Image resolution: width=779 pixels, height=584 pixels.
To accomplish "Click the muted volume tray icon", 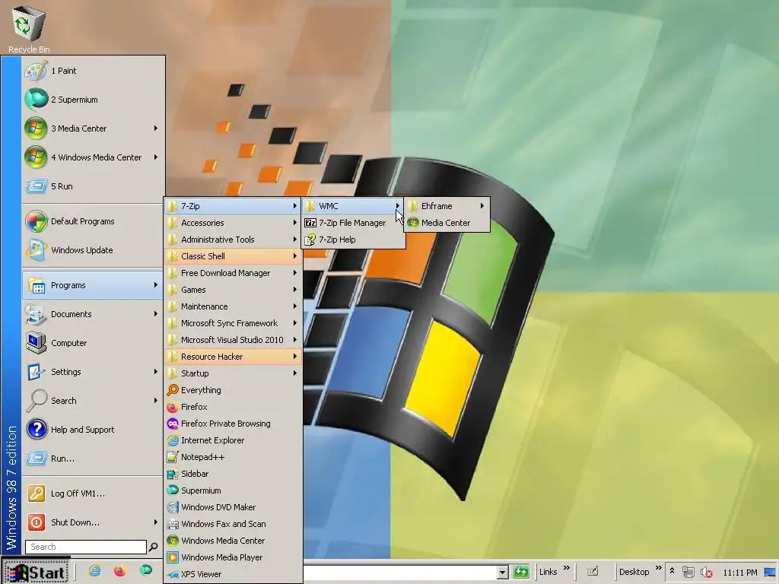I will (707, 572).
